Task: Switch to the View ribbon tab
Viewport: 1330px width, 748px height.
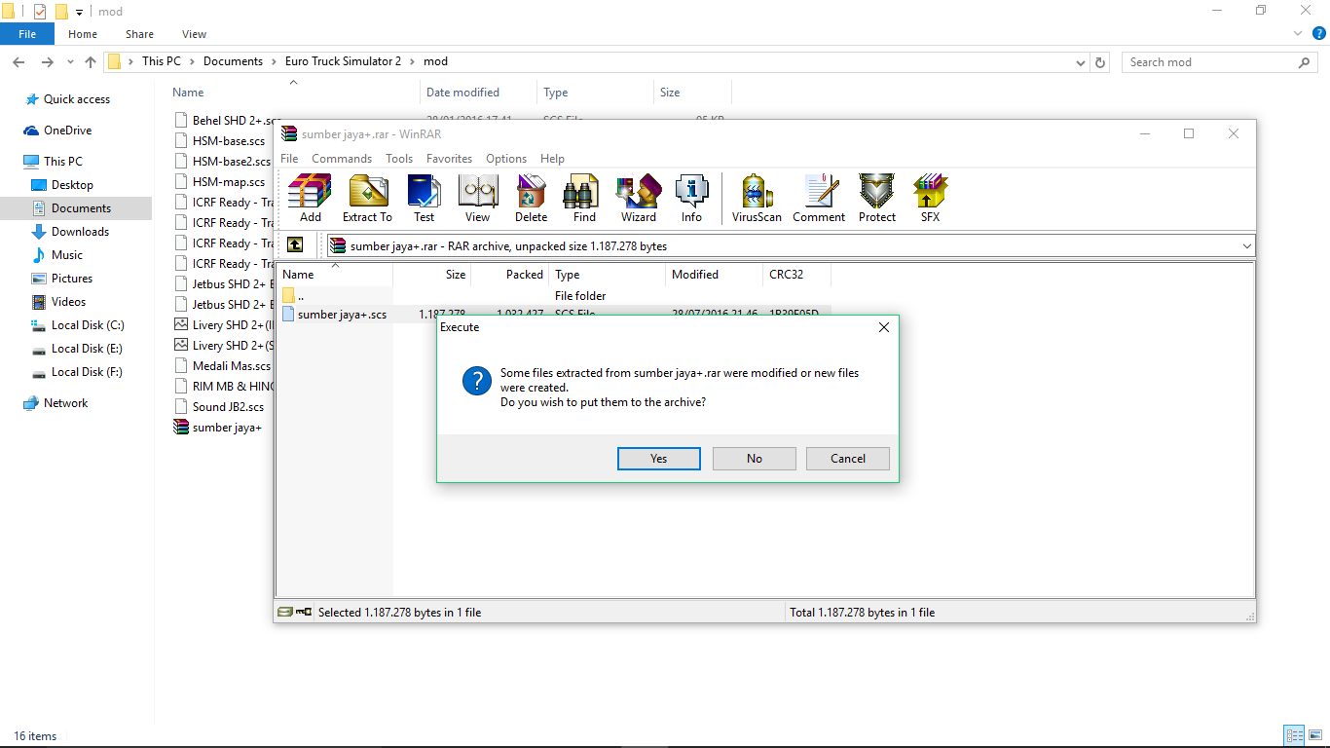Action: 195,34
